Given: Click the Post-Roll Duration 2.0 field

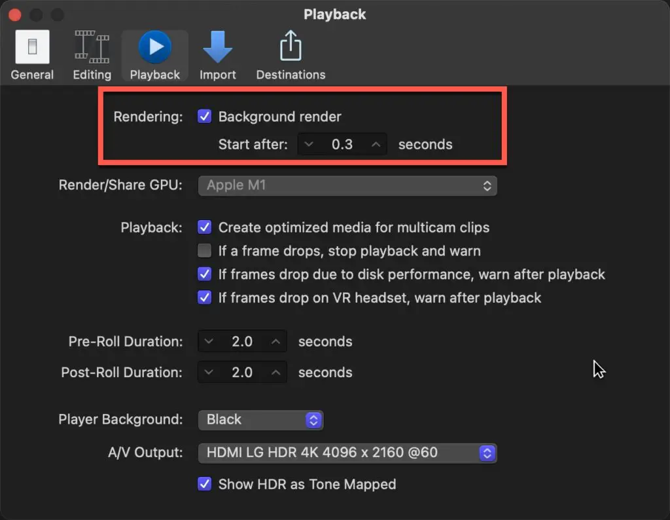Looking at the screenshot, I should tap(242, 373).
